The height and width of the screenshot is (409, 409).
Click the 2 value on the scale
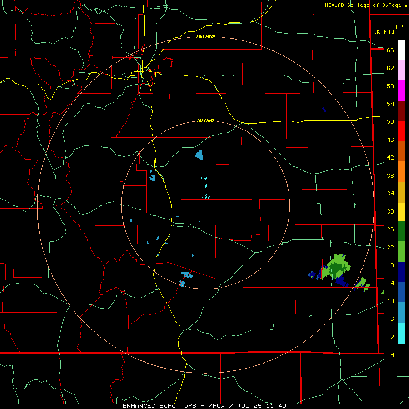(x=392, y=337)
